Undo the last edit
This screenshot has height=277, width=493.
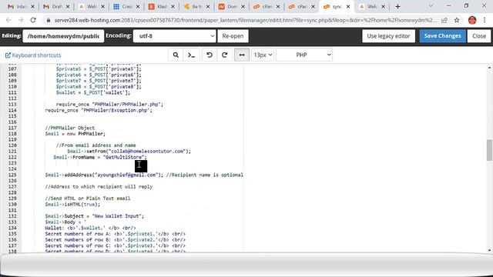(x=210, y=55)
